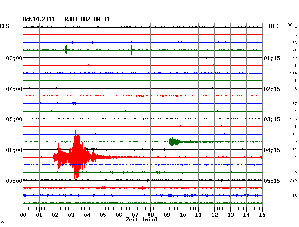Image resolution: width=299 pixels, height=227 pixels.
Task: Click the 09 tick label on time axis
Action: 167,215
